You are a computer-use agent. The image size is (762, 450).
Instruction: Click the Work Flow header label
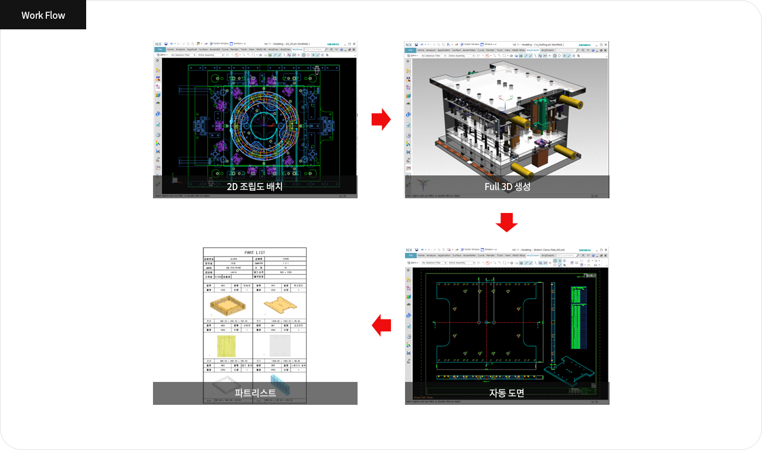coord(43,15)
